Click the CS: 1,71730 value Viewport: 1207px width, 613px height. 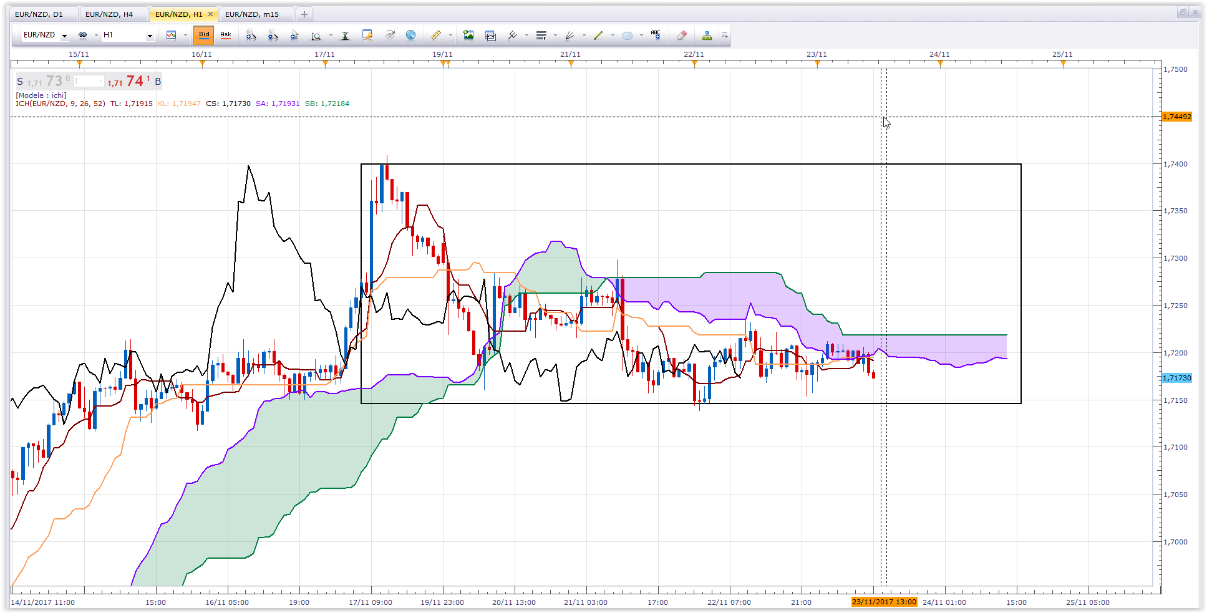[x=228, y=104]
